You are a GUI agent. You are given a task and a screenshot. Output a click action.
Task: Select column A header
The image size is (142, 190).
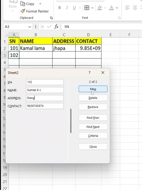coord(14,35)
